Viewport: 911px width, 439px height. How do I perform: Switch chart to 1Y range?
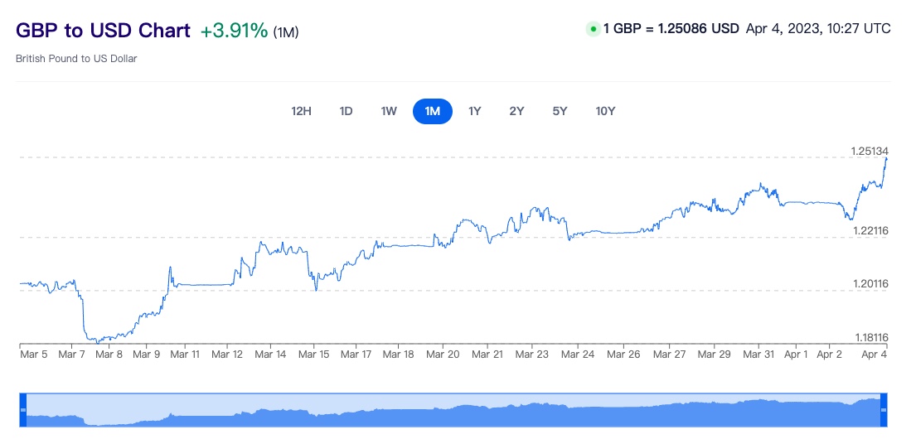475,111
